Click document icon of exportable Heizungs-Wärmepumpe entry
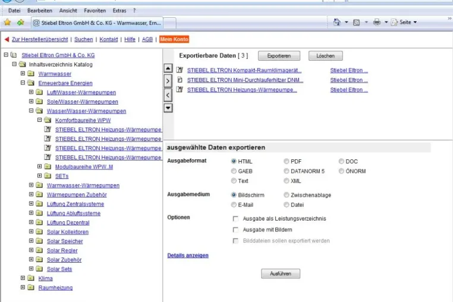 180,90
